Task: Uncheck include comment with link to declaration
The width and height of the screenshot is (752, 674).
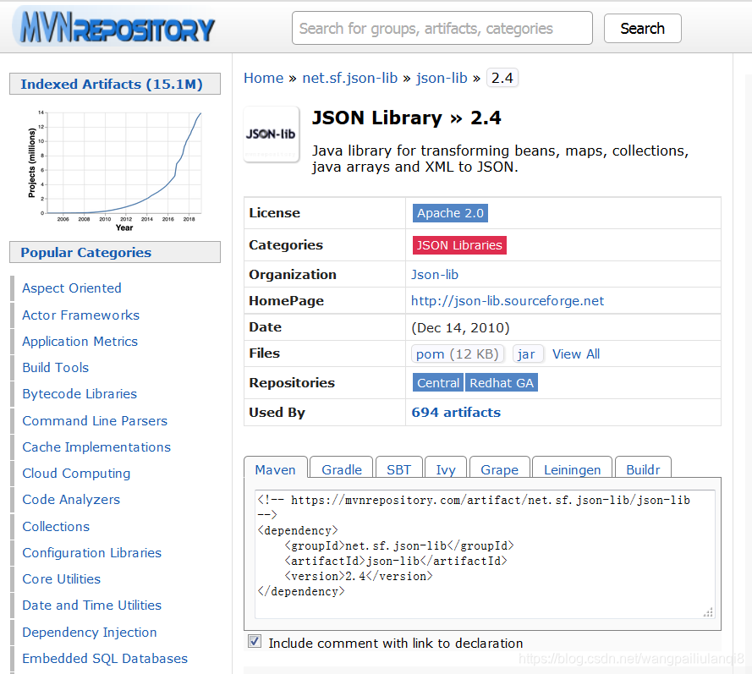Action: [x=255, y=641]
